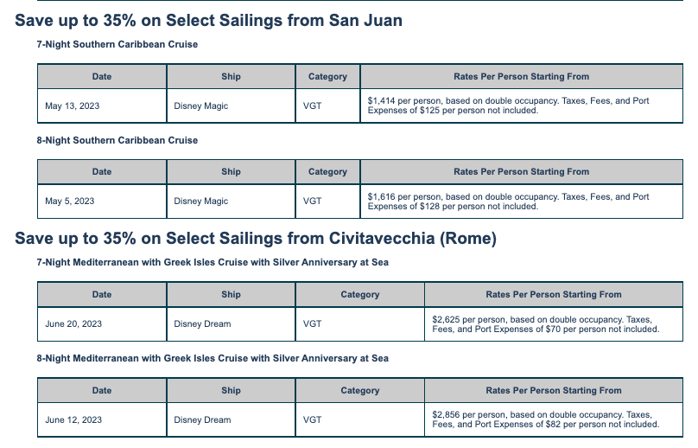This screenshot has width=698, height=448.
Task: Click the San Juan sailings heading
Action: 208,20
